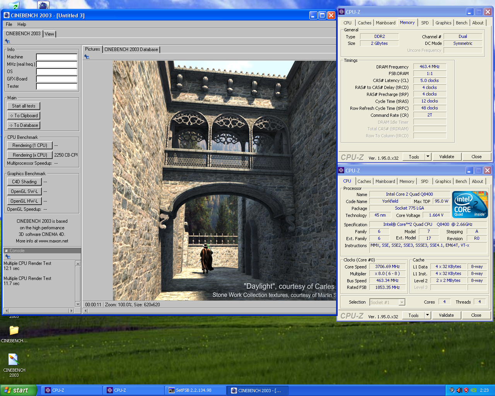This screenshot has height=396, width=495.
Task: Click the pin icon under CINEBENCH 2003 tab
Action: click(x=7, y=41)
